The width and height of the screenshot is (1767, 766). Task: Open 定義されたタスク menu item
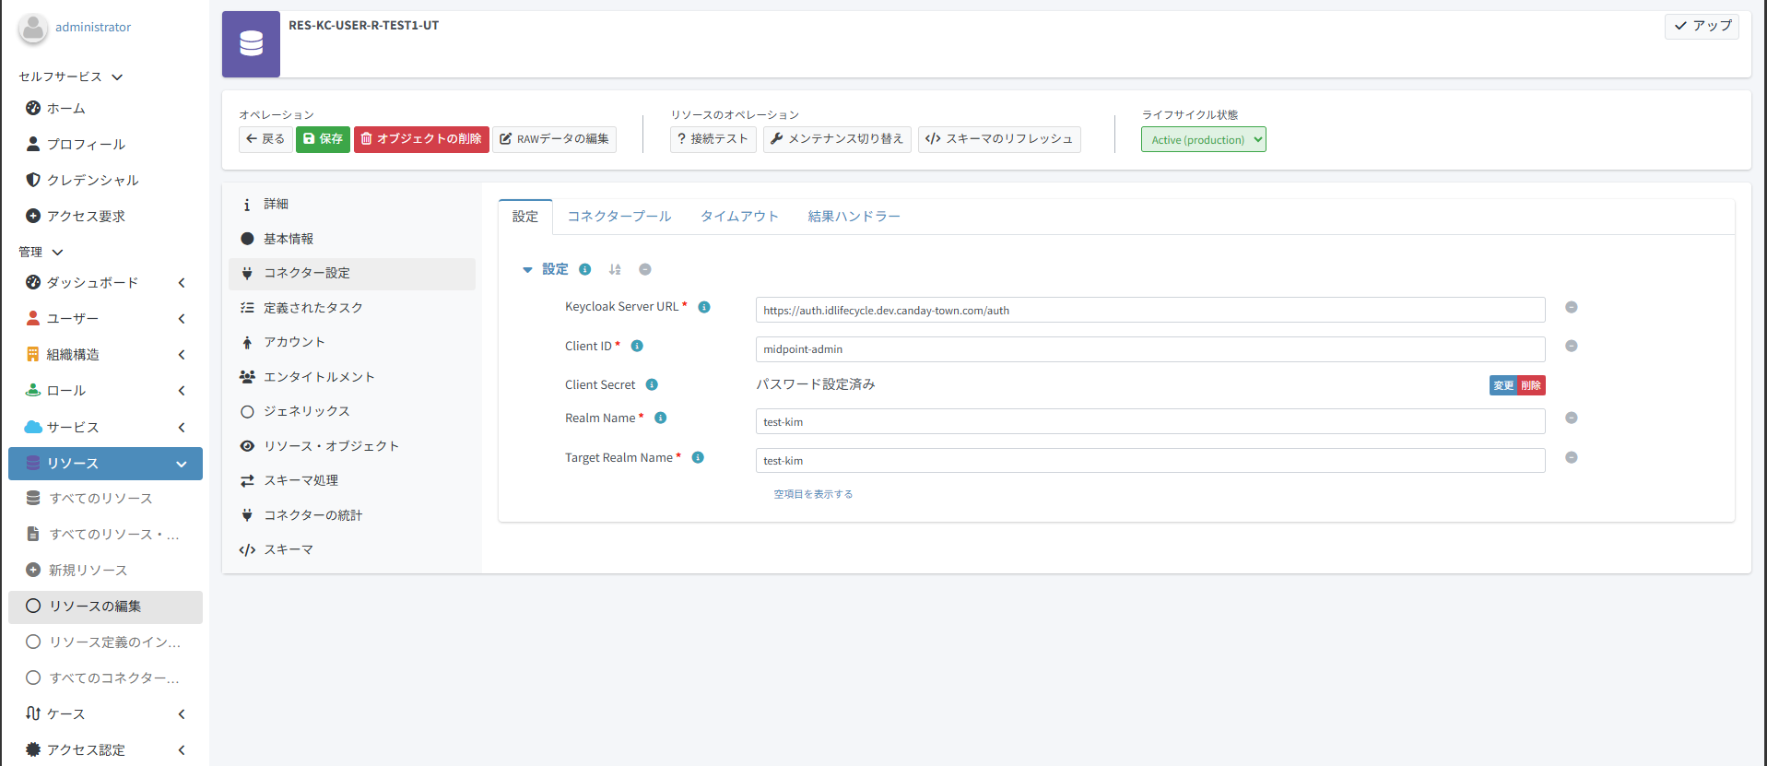352,308
